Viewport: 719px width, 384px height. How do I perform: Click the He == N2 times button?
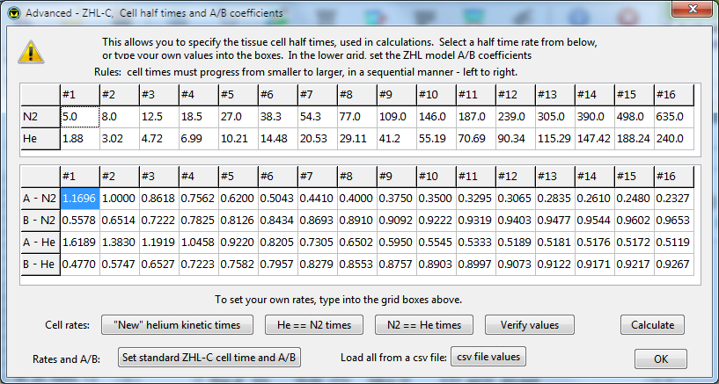point(314,325)
